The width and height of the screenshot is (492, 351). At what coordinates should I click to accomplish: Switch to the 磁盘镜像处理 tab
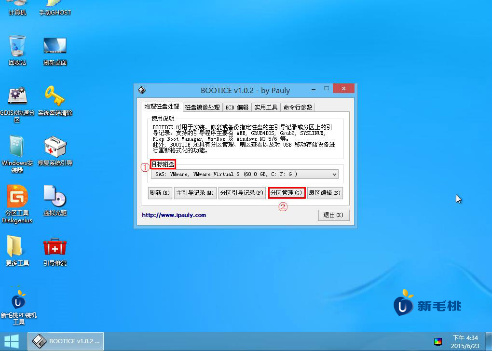tap(203, 107)
